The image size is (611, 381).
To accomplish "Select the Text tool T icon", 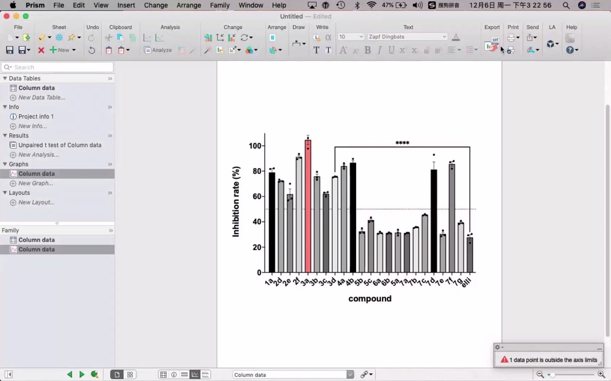I will (x=316, y=50).
